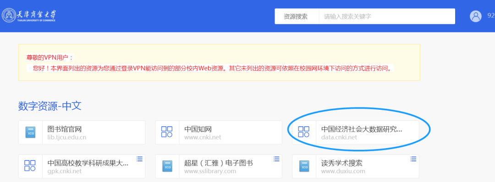Open list menu on 读秀学术搜索 card
This screenshot has height=182, width=495.
coord(413,159)
